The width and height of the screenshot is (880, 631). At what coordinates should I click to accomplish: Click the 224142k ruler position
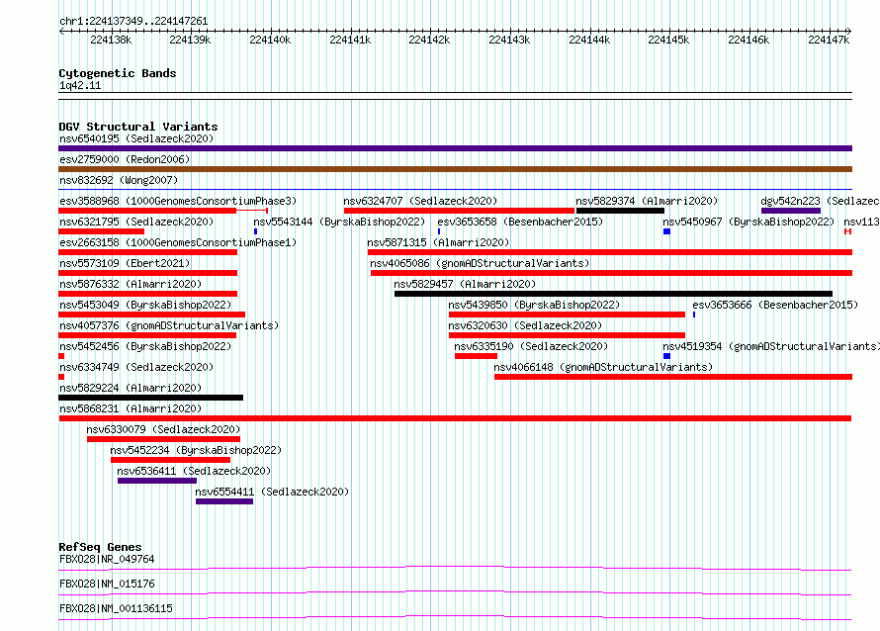[x=429, y=40]
